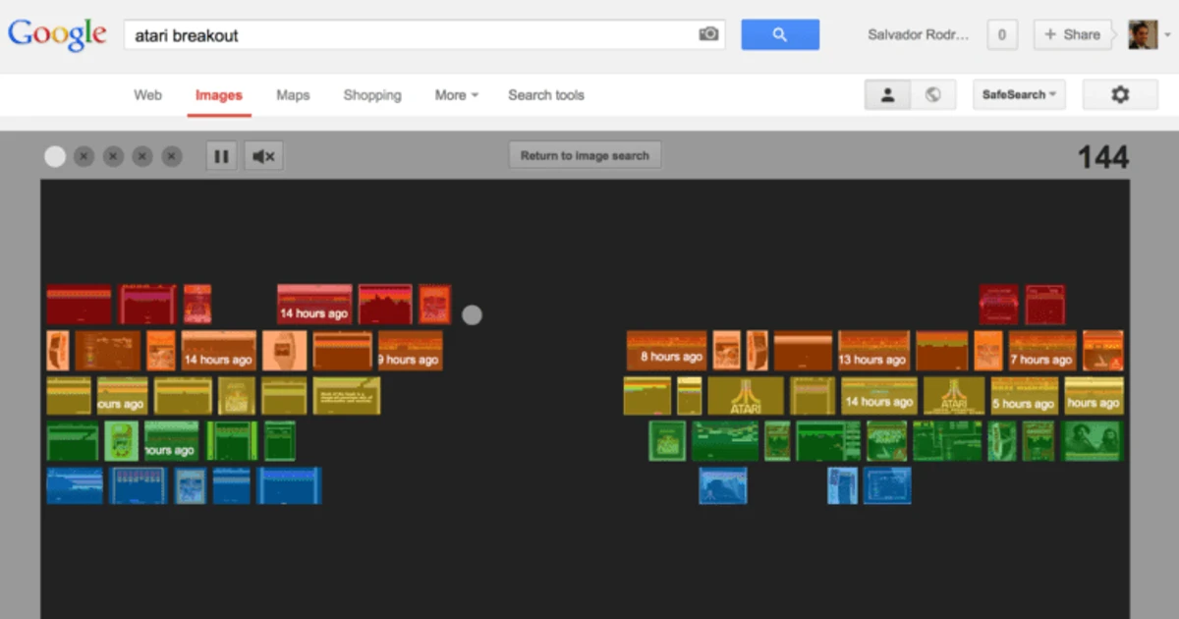Open the SafeSearch dropdown

click(x=1019, y=95)
